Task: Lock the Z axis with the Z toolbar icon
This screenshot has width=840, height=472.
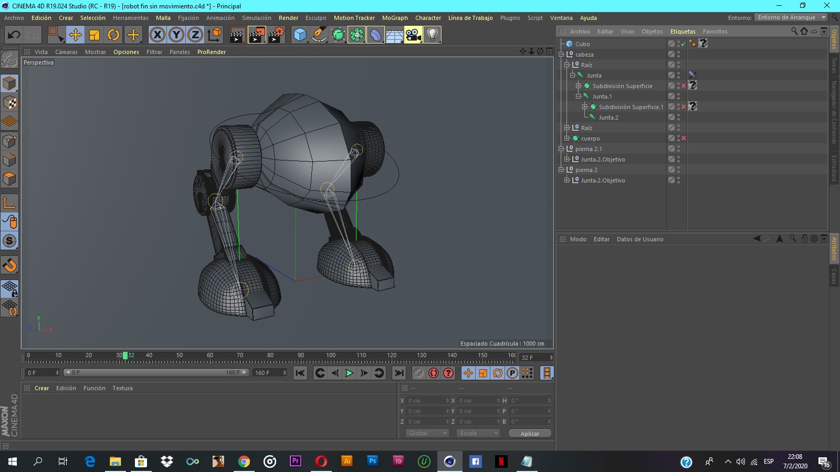Action: [195, 35]
